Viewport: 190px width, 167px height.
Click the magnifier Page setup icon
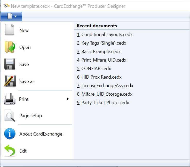click(x=10, y=115)
